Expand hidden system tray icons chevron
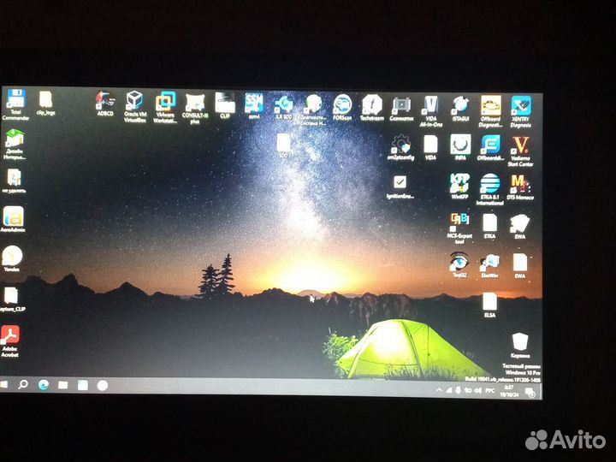616x462 pixels. [x=439, y=390]
